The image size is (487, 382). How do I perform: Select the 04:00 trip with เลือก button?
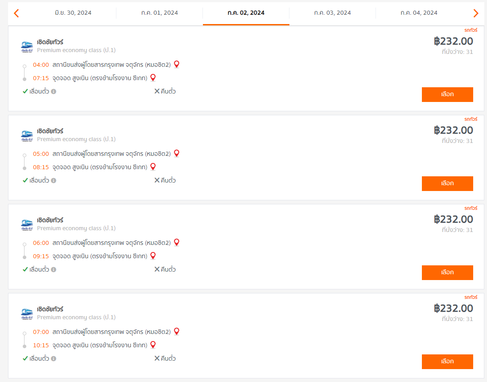[x=447, y=94]
